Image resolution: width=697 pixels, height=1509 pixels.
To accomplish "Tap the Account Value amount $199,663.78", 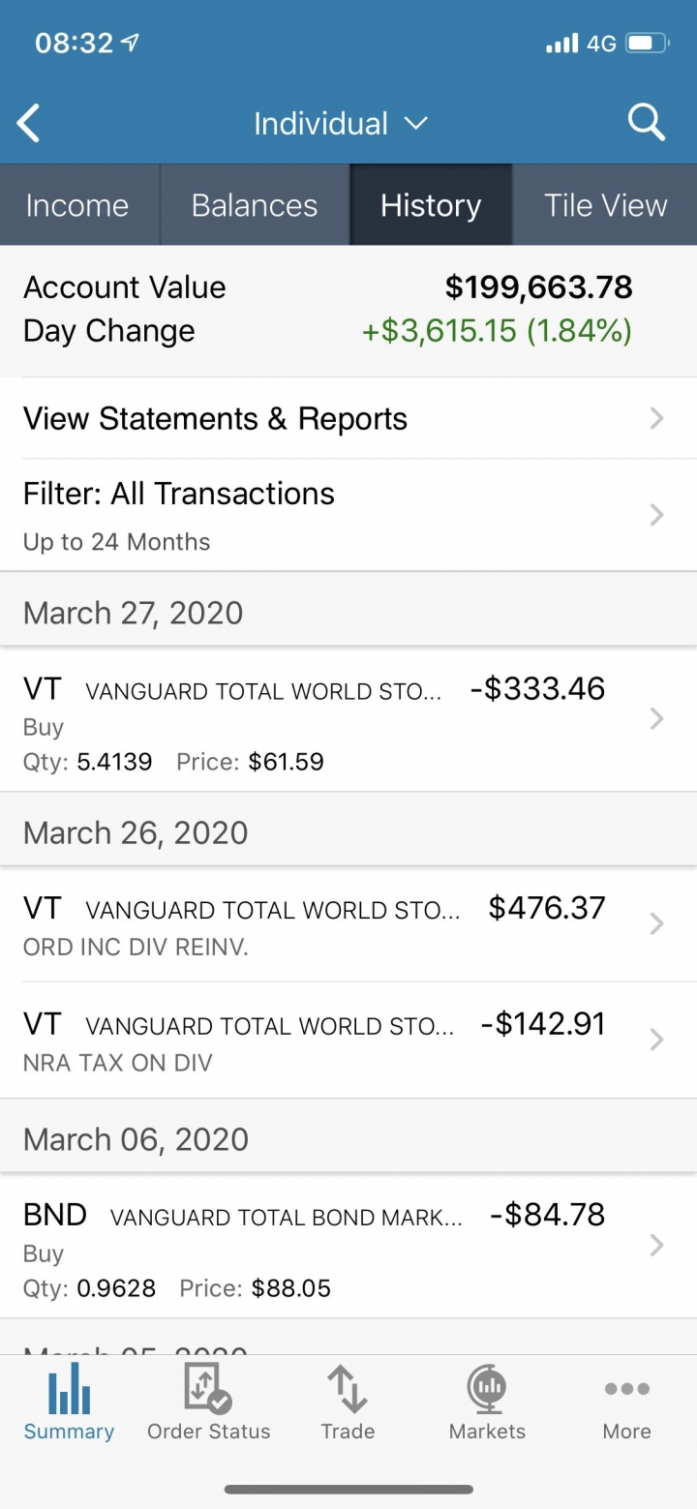I will coord(538,287).
